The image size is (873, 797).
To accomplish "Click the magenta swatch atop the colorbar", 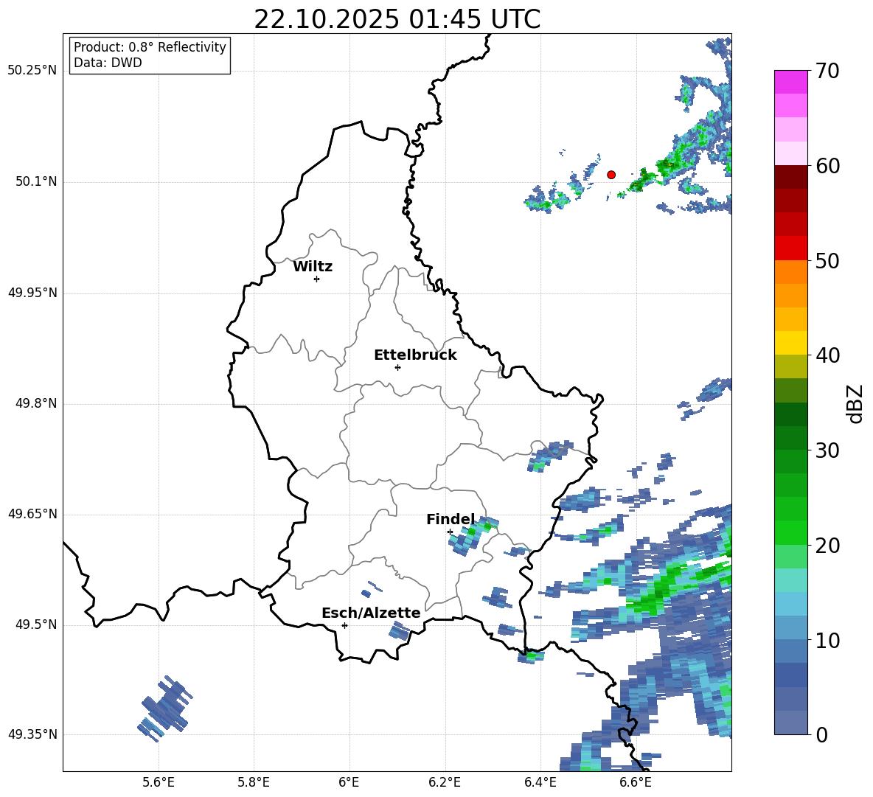I will pyautogui.click(x=790, y=82).
